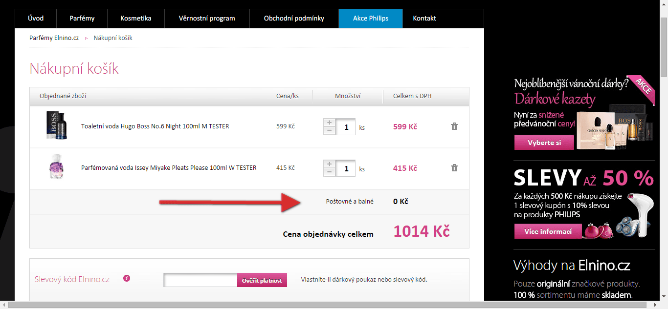668x309 pixels.
Task: Open the Hugo Boss product thumbnail
Action: (56, 126)
